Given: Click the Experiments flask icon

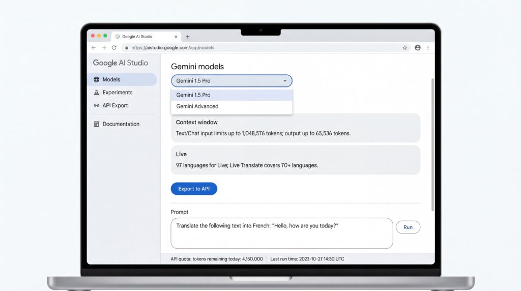Looking at the screenshot, I should coord(96,93).
